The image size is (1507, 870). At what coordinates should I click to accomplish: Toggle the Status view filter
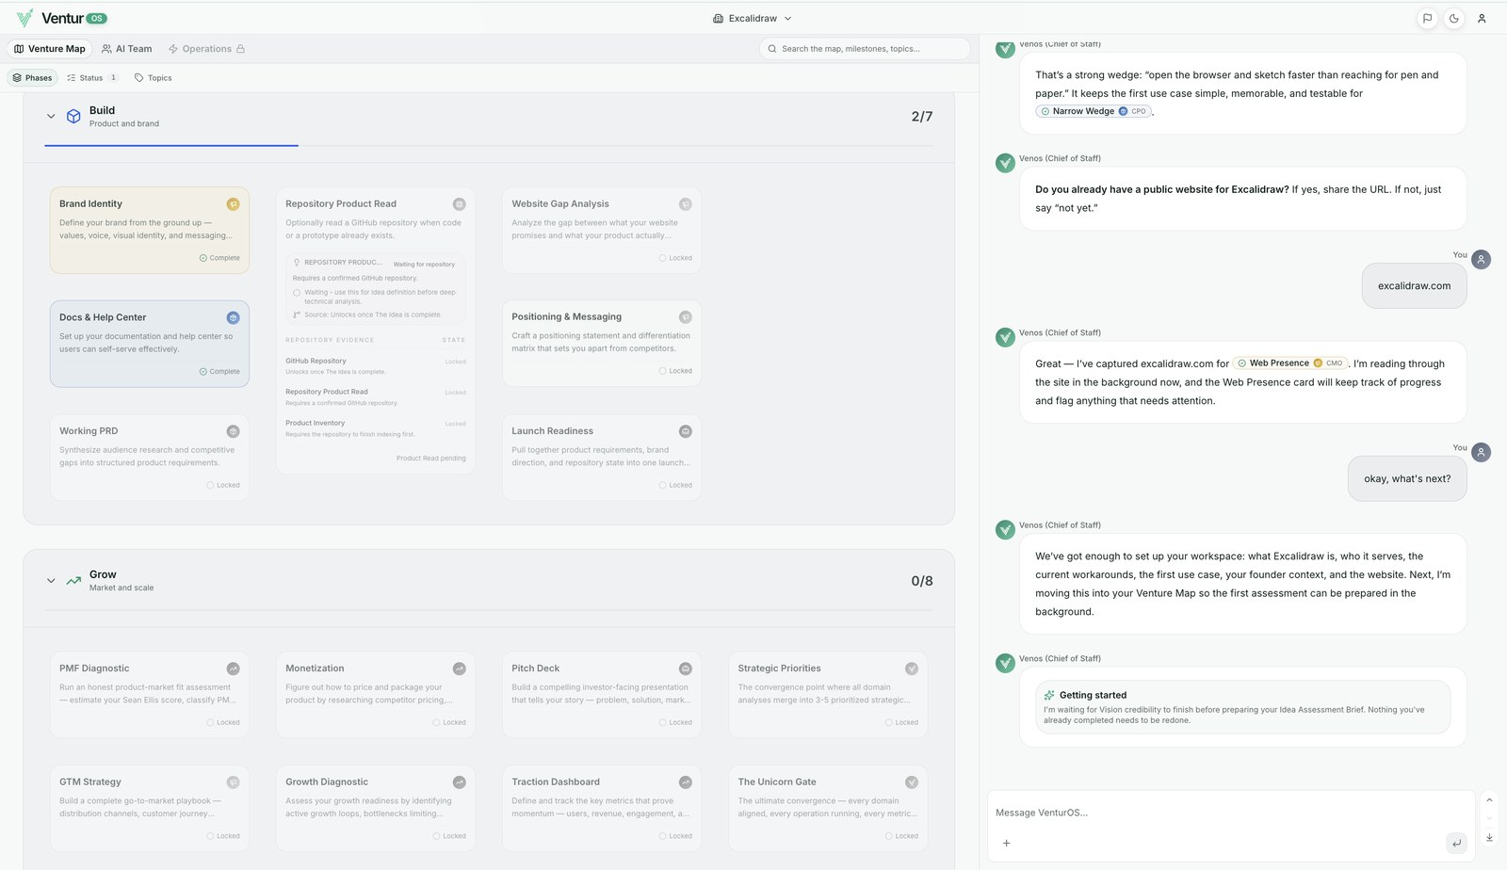92,78
